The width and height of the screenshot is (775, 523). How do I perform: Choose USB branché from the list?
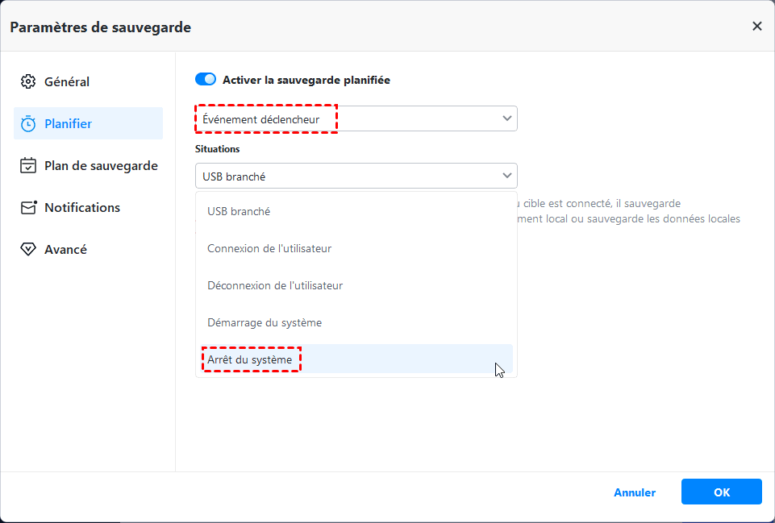point(239,211)
